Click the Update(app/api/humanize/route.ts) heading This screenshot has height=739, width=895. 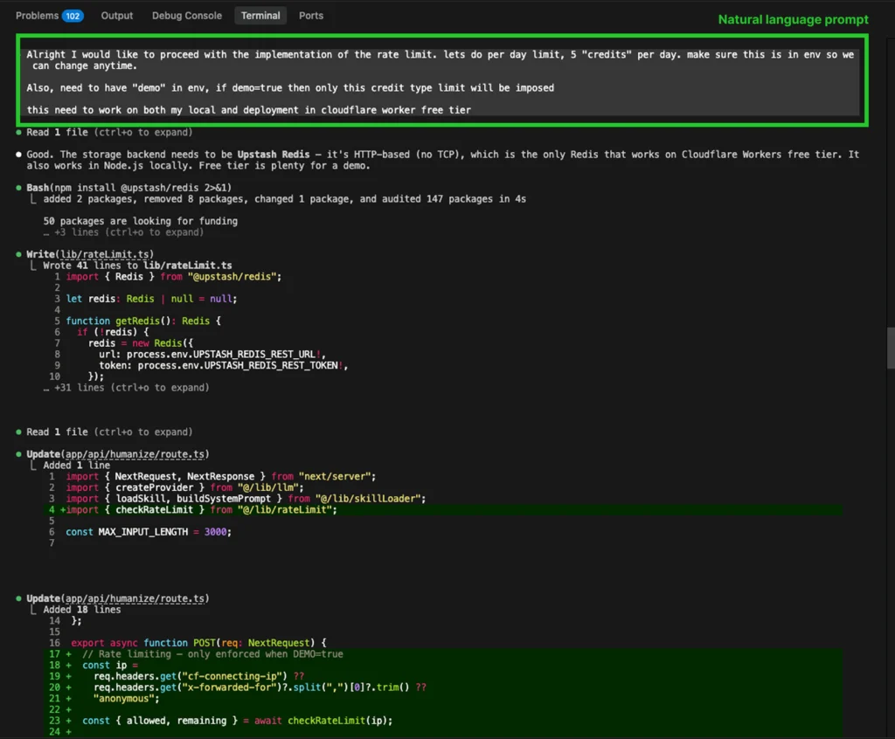(118, 453)
